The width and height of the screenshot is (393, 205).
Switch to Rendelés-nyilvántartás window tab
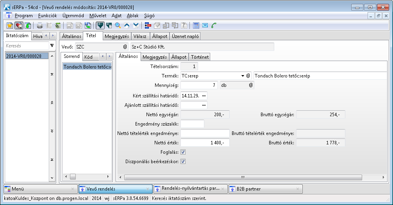[x=191, y=189]
